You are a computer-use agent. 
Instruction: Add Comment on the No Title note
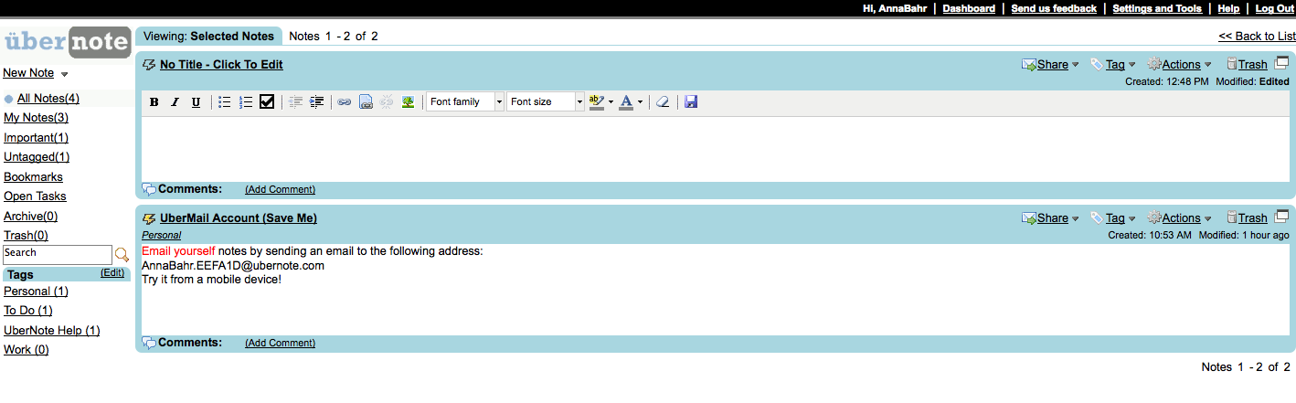[280, 190]
